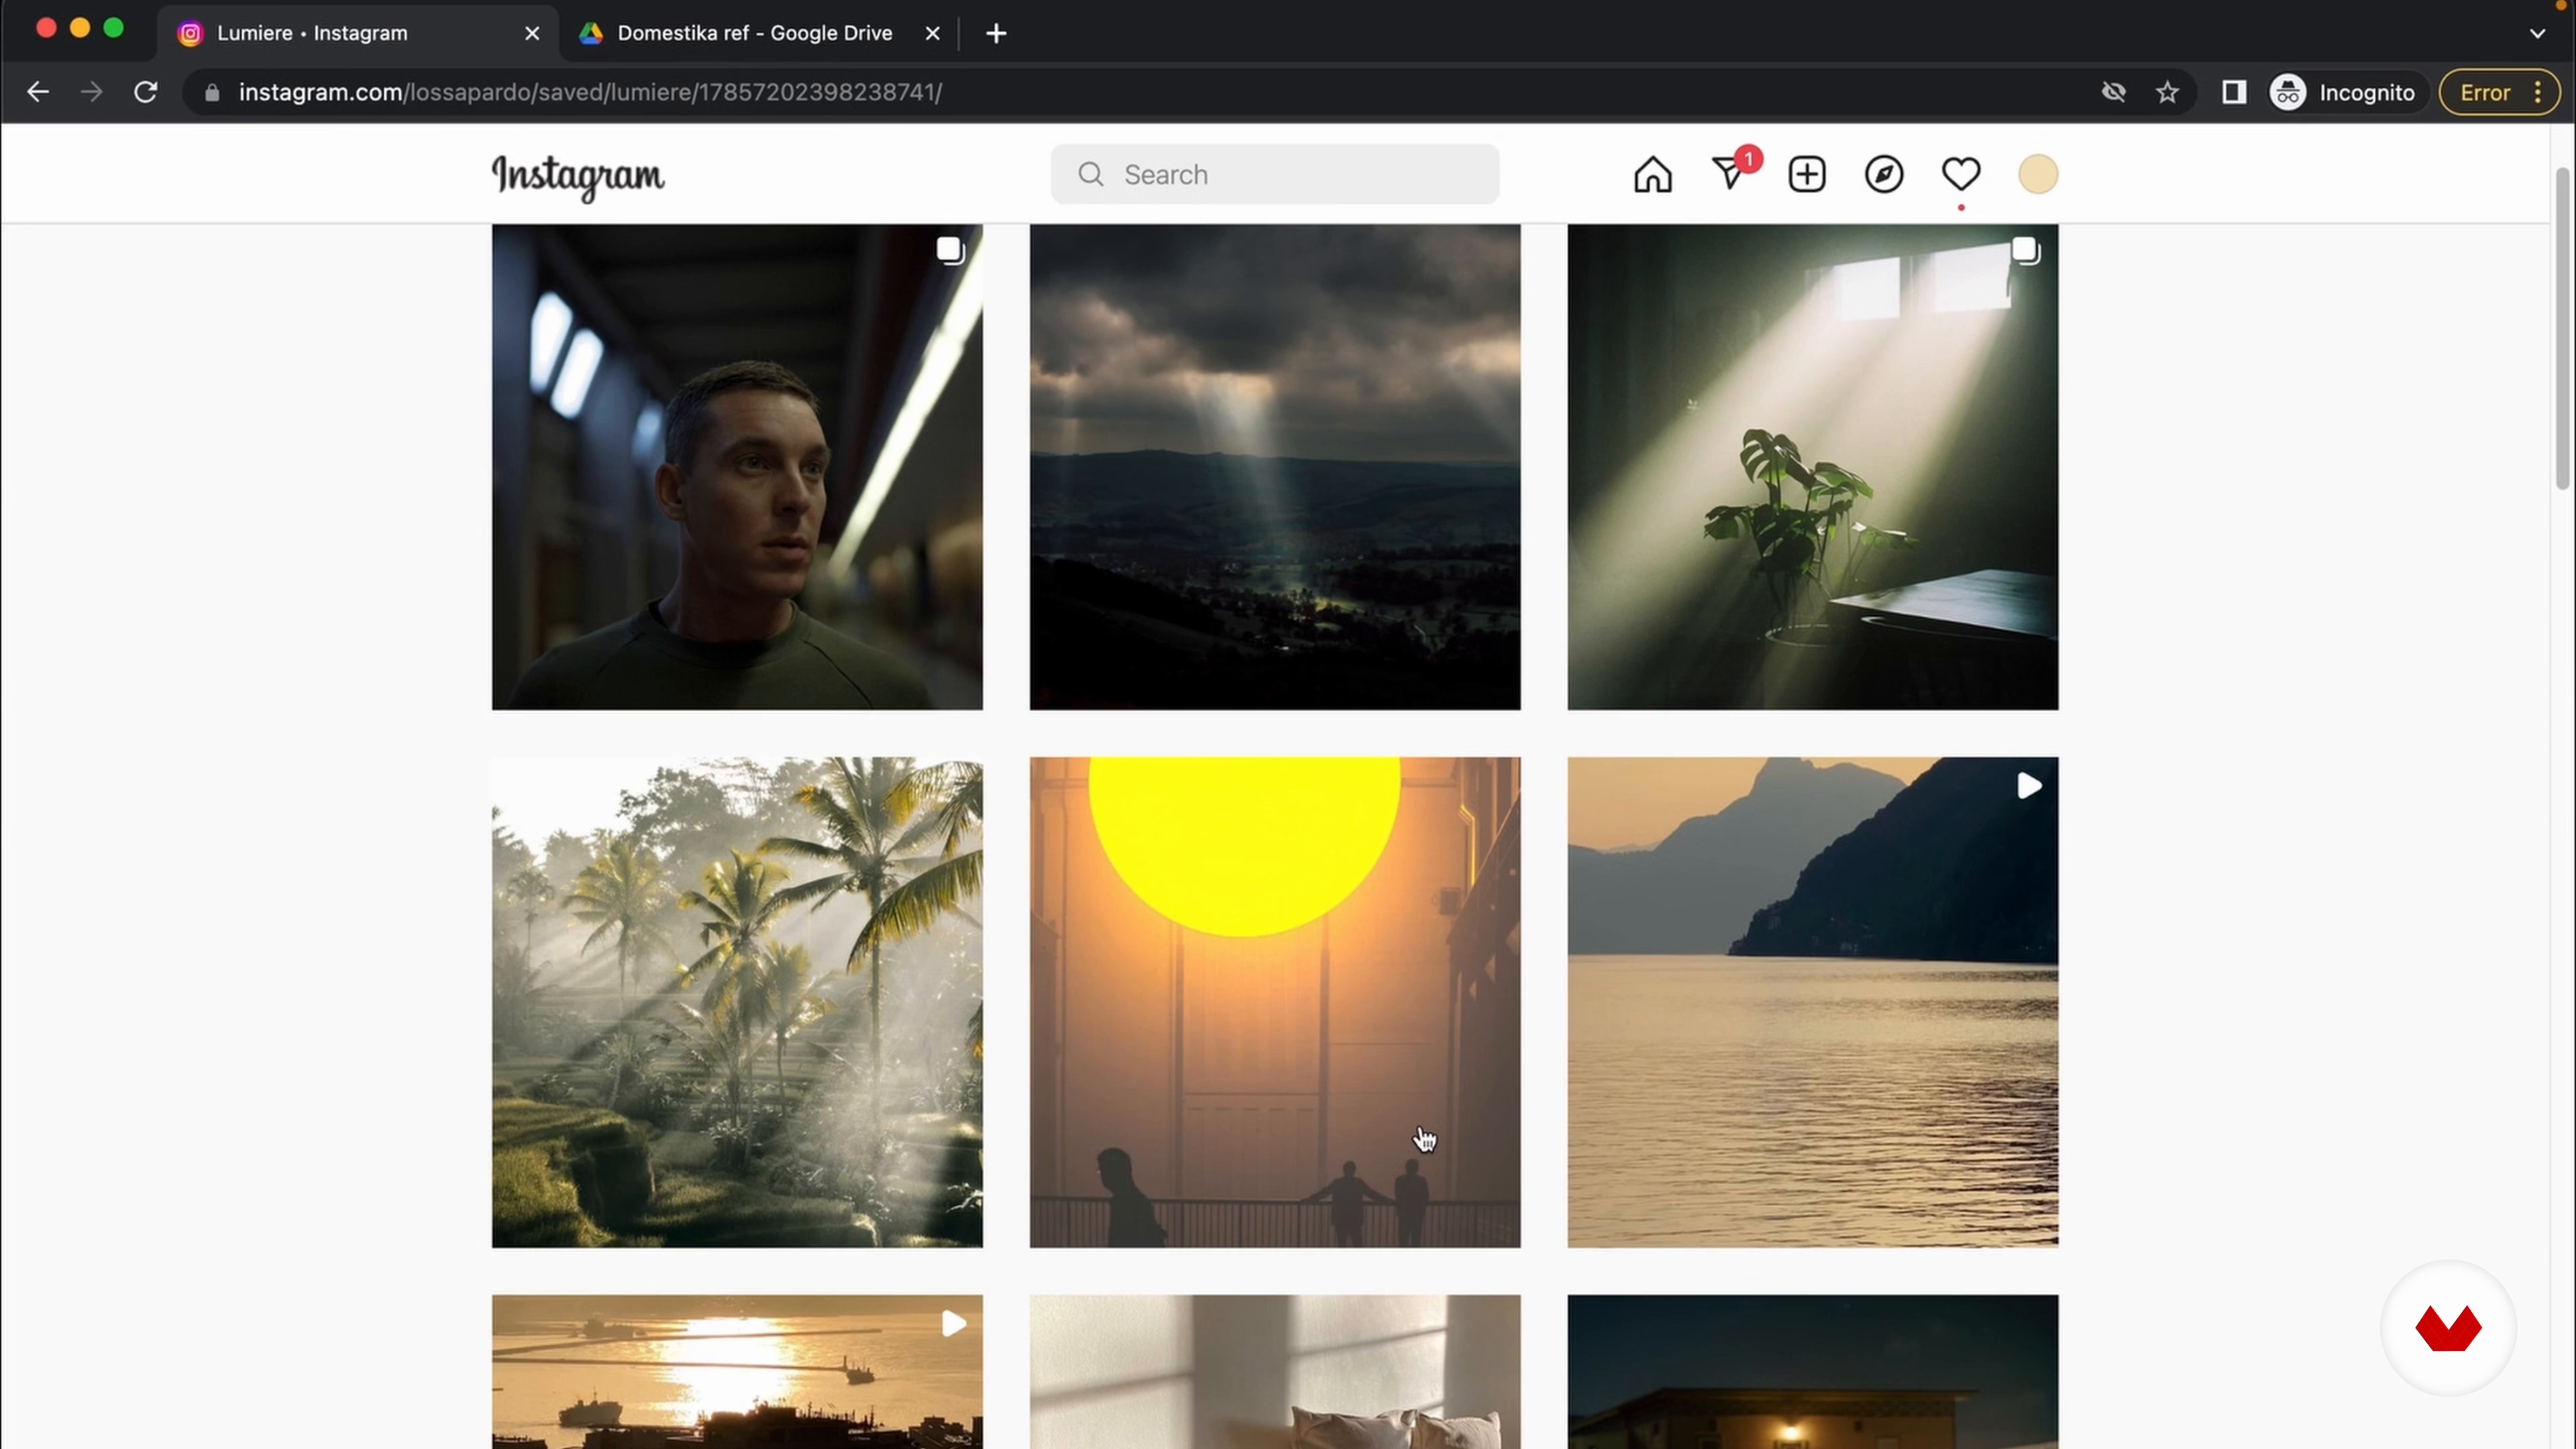
Task: Expand the tab search chevron
Action: coord(2537,33)
